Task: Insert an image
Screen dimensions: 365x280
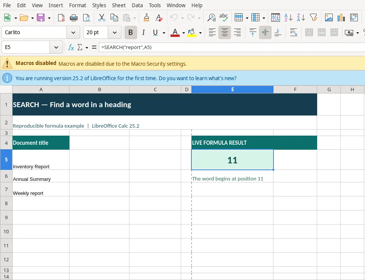Action: (329, 18)
